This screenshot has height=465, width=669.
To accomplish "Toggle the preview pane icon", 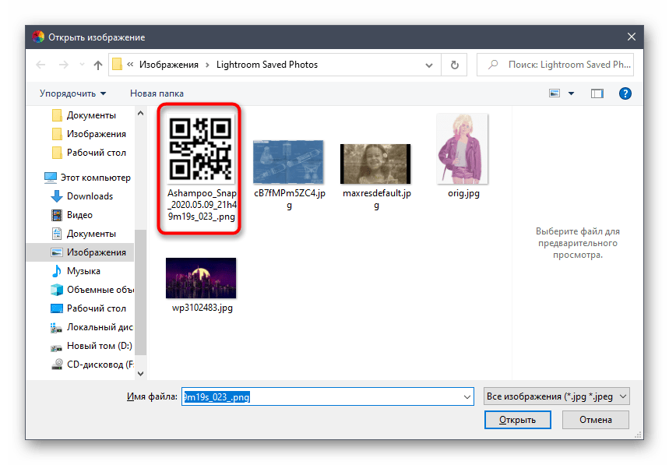I will tap(597, 93).
